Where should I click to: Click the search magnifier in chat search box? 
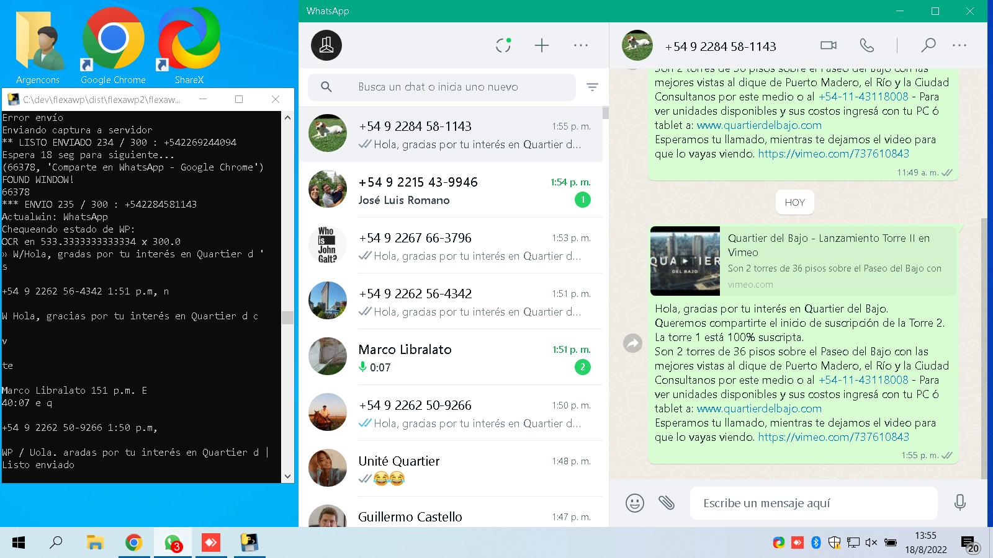click(326, 87)
